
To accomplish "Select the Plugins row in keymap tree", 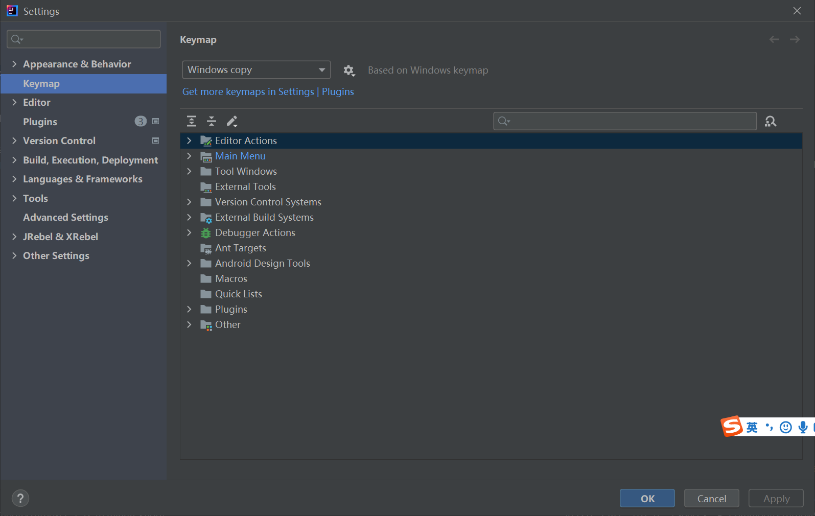I will tap(491, 309).
